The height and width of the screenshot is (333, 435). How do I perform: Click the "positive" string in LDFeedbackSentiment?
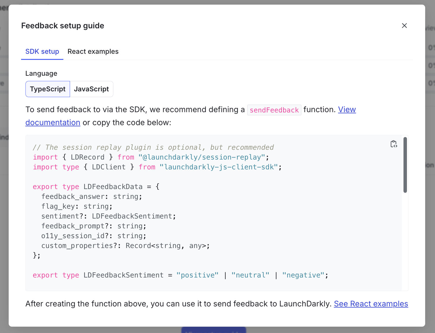[198, 275]
